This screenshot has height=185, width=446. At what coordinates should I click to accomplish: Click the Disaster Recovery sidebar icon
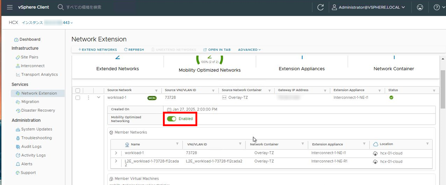(18, 111)
